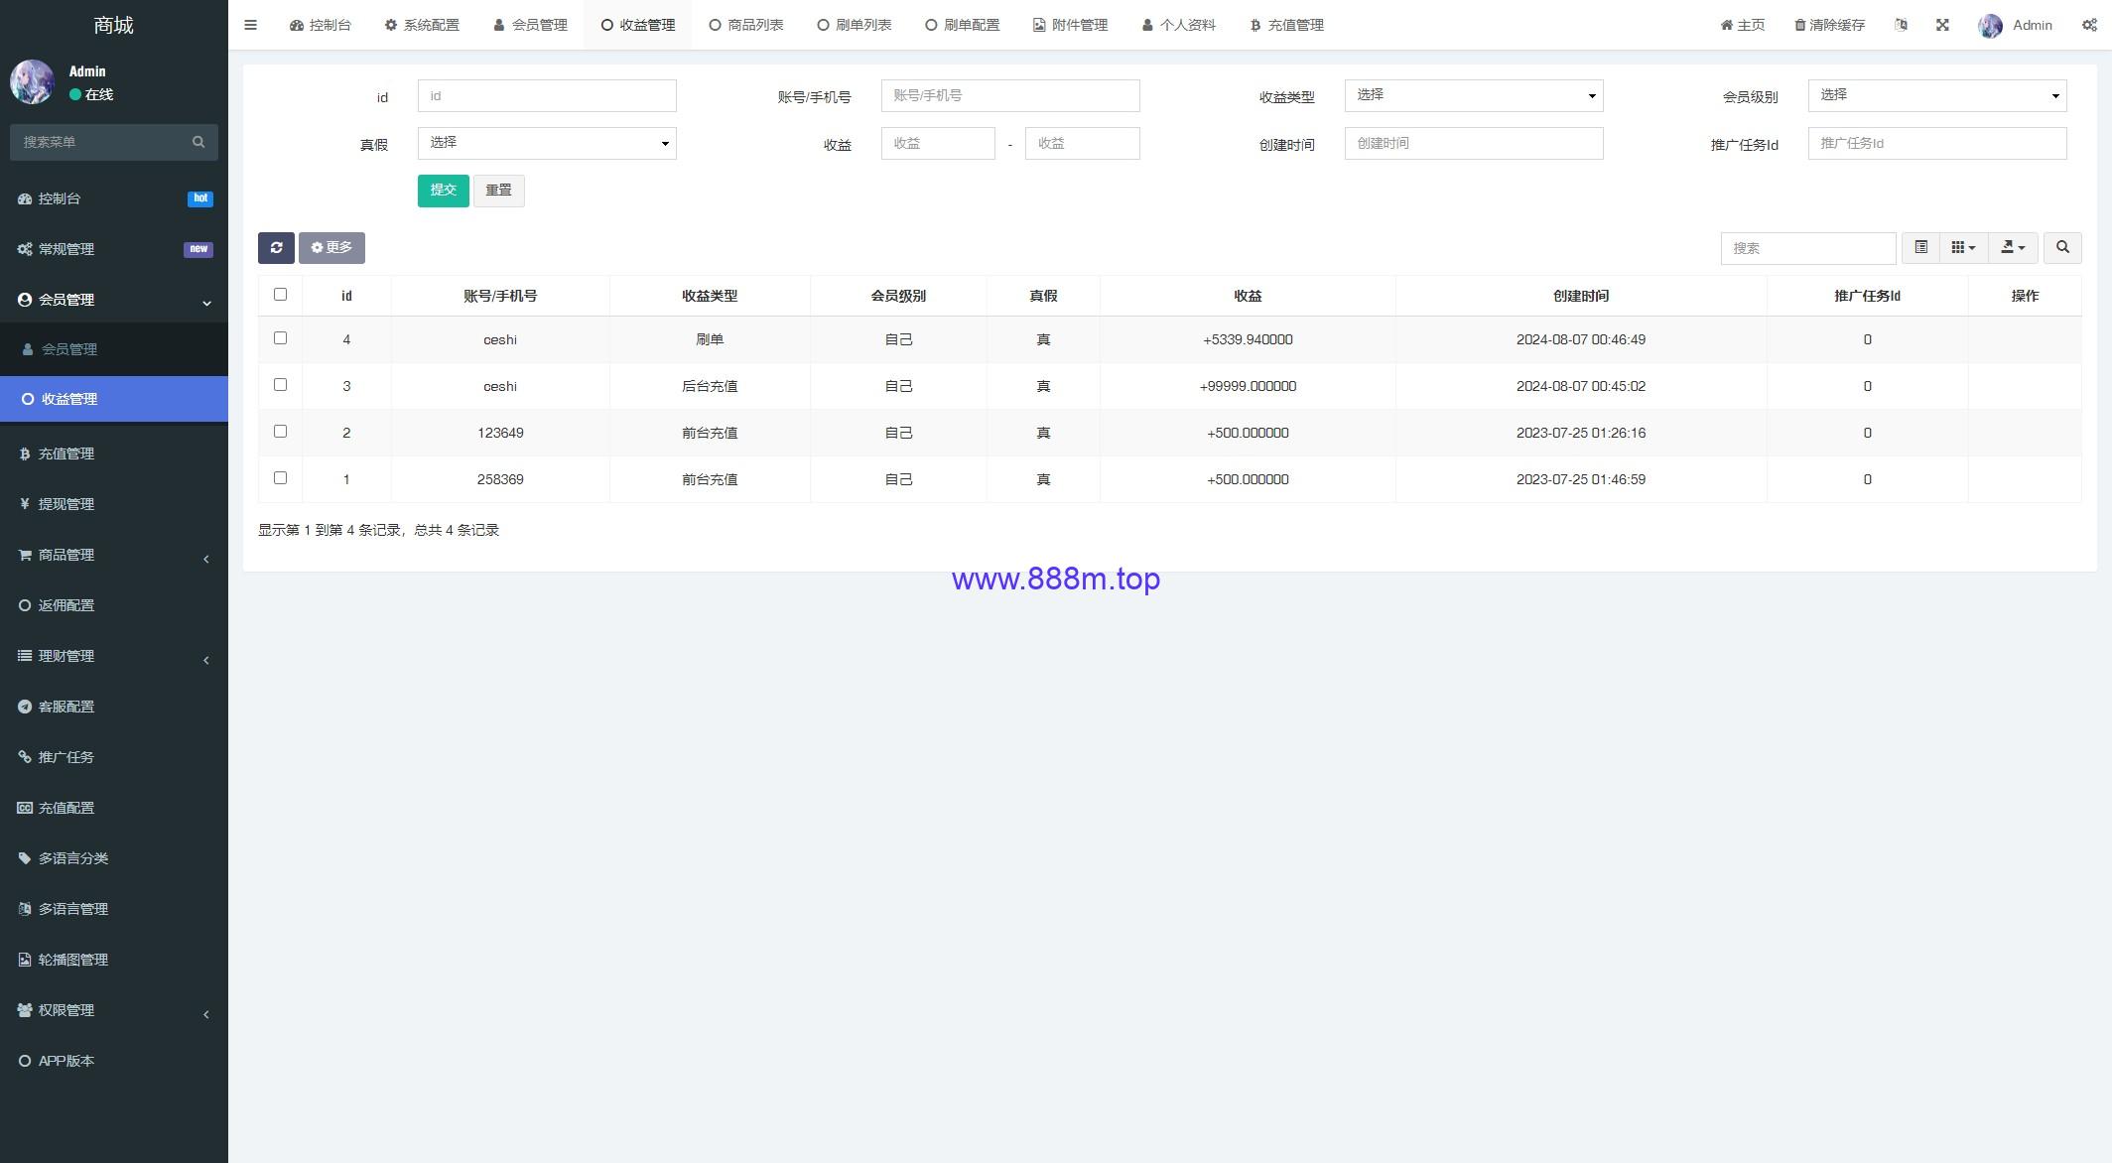Switch to the 附件管理 tab
Image resolution: width=2112 pixels, height=1163 pixels.
coord(1070,25)
